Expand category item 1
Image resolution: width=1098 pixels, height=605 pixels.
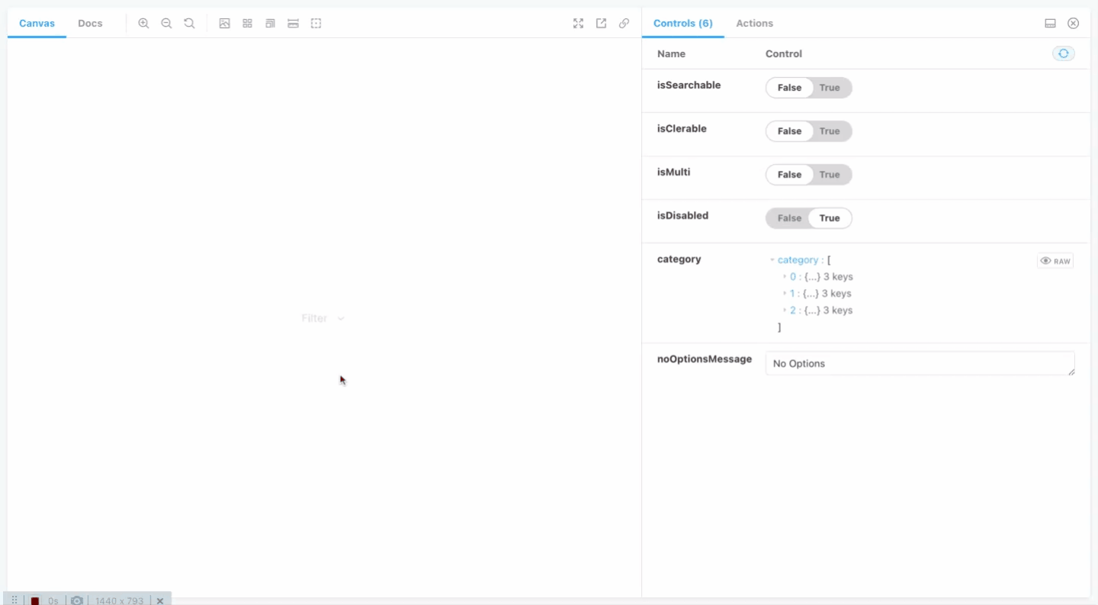click(x=785, y=294)
